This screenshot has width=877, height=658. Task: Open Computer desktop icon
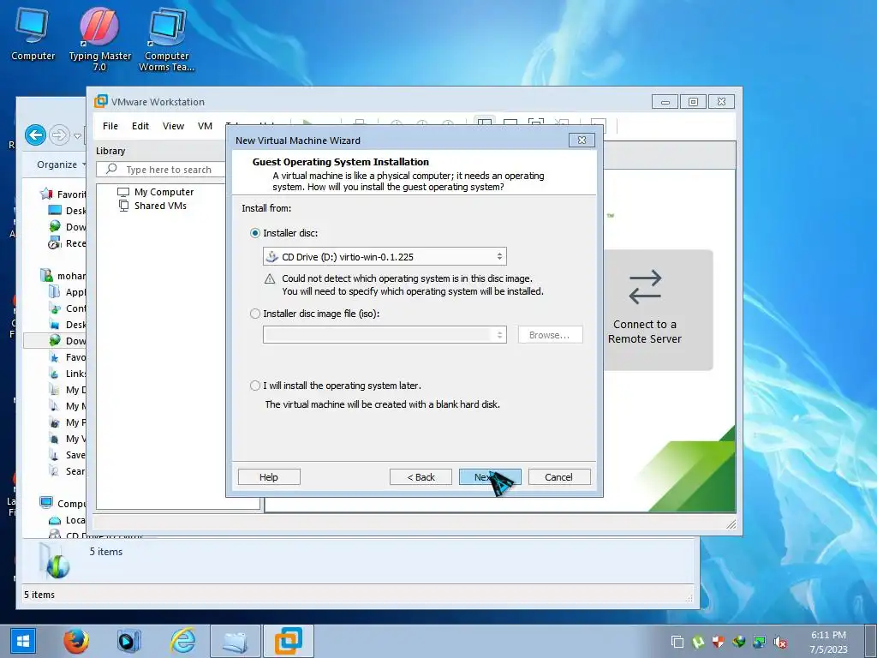[x=33, y=34]
